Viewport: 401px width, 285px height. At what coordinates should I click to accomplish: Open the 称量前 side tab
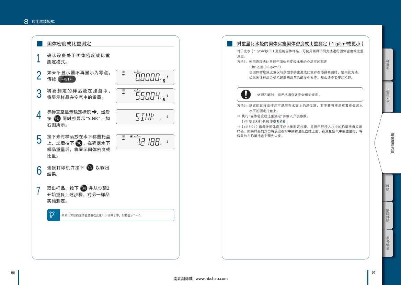click(387, 64)
